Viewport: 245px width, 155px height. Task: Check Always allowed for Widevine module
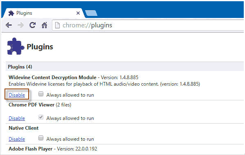41,94
